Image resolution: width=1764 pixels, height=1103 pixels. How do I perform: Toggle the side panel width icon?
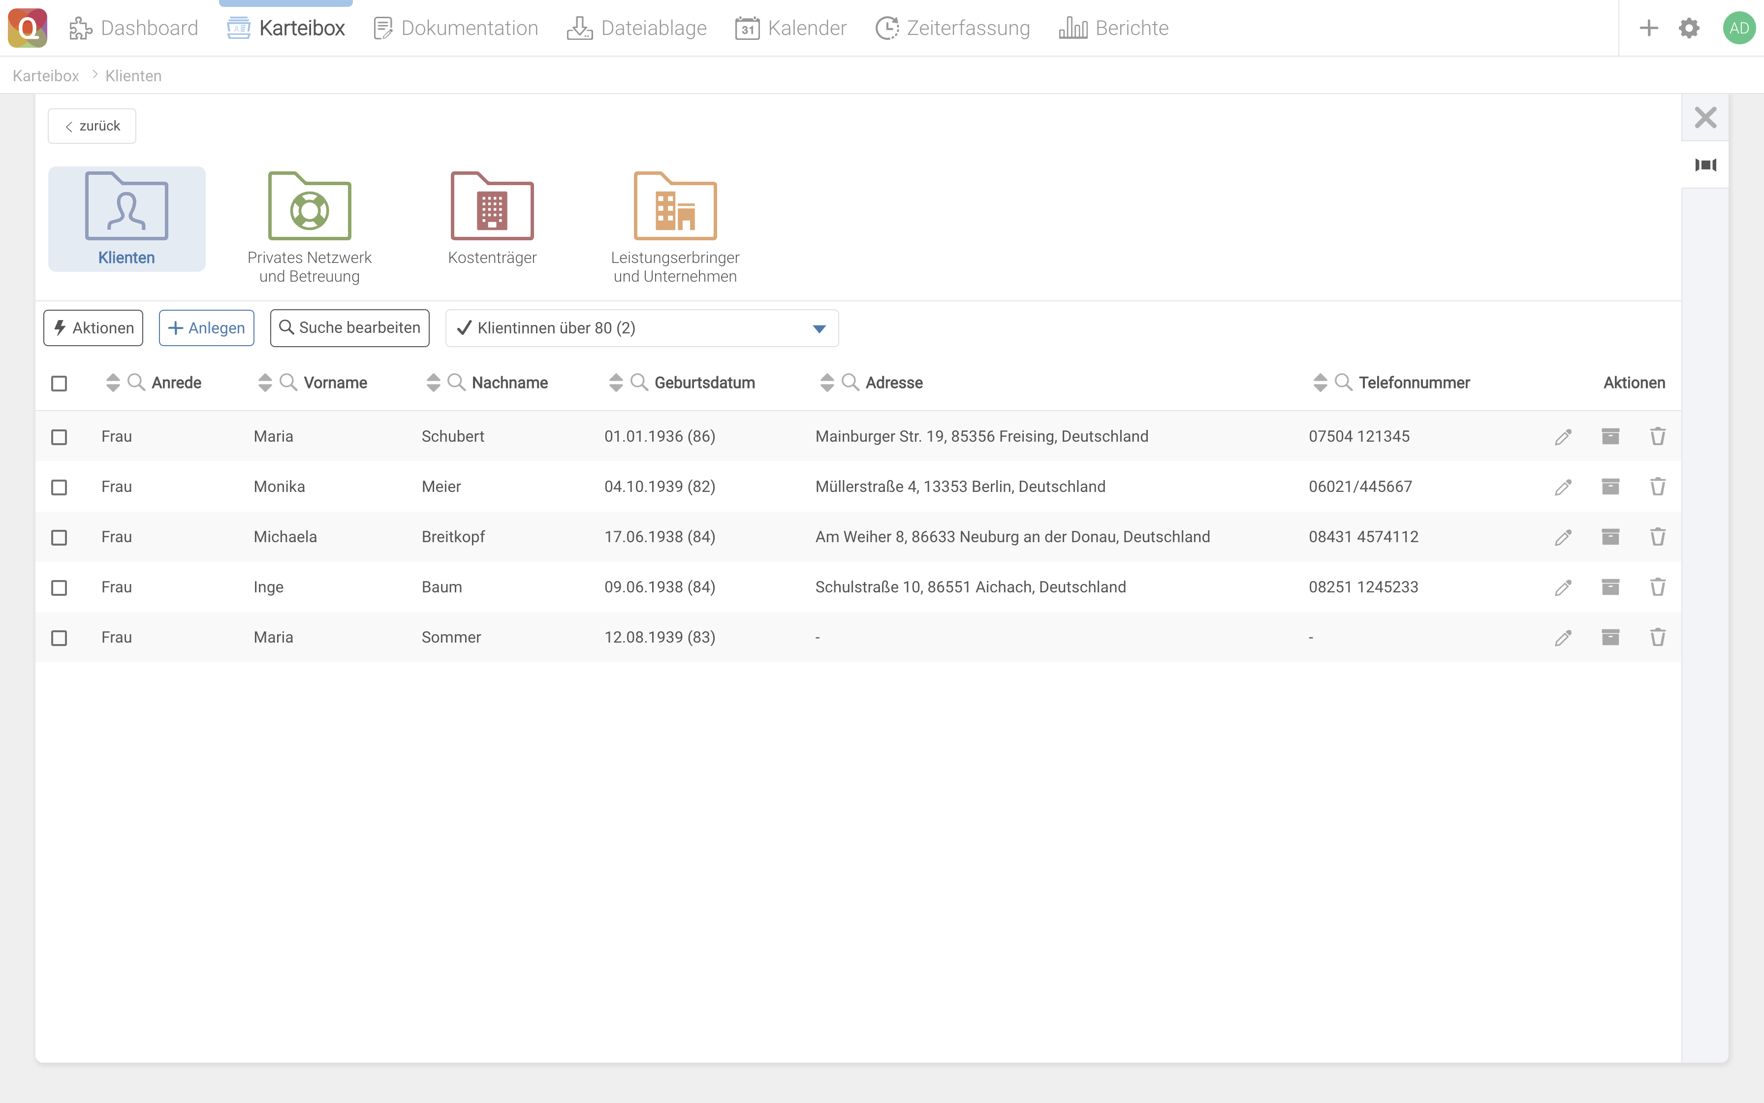1705,165
